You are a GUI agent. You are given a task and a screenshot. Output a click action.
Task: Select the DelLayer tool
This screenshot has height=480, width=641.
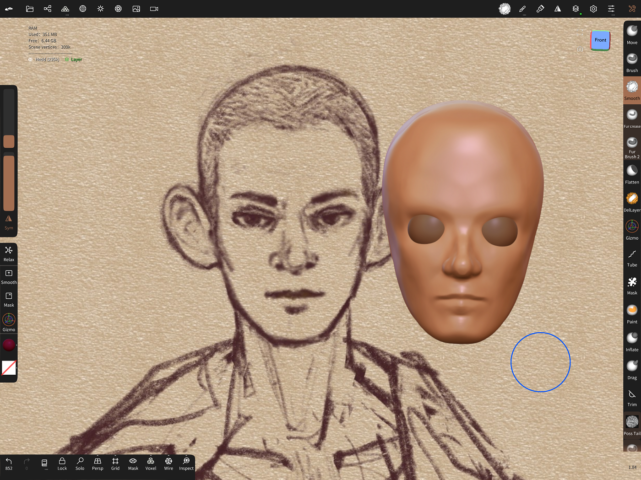[632, 202]
